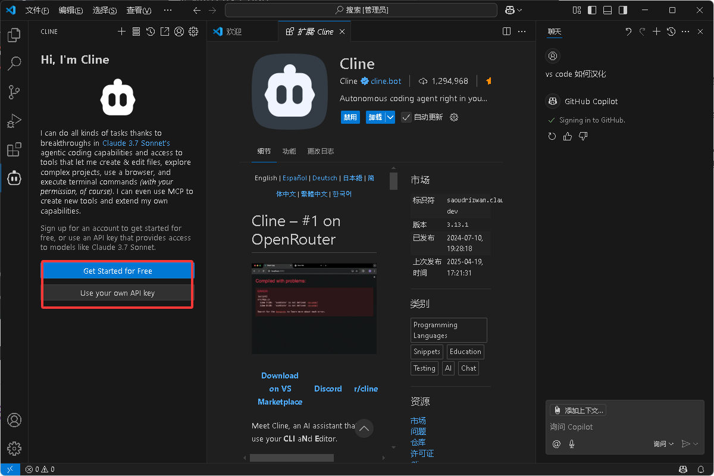The height and width of the screenshot is (476, 714).
Task: Open the chat mode 询问 dropdown
Action: pyautogui.click(x=663, y=443)
